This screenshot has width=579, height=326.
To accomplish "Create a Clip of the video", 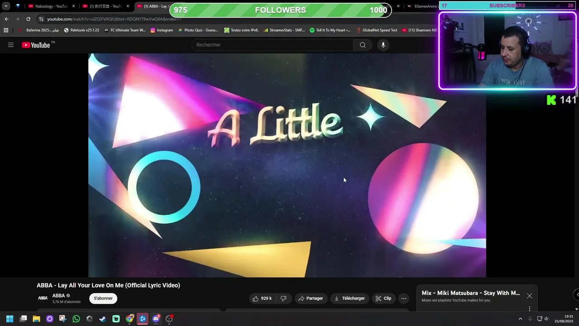I will coord(383,298).
